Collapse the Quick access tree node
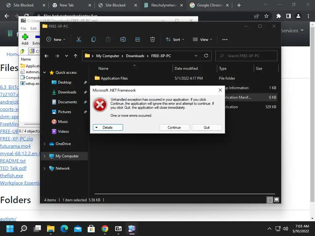 coord(45,73)
